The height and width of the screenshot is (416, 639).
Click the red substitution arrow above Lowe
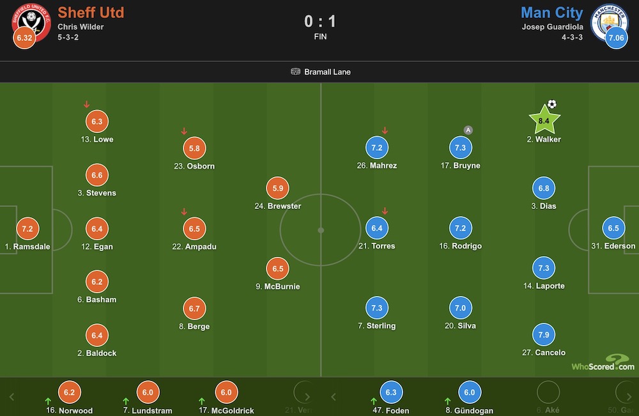pyautogui.click(x=86, y=104)
